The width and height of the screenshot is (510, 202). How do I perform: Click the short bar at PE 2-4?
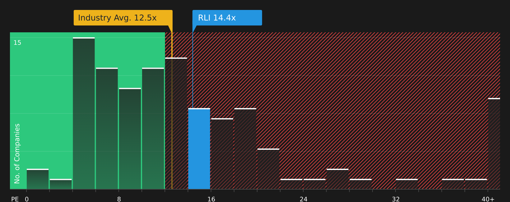click(61, 184)
